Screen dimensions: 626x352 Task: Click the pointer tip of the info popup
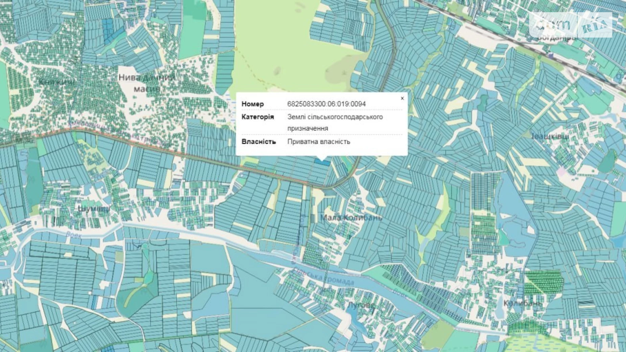322,158
